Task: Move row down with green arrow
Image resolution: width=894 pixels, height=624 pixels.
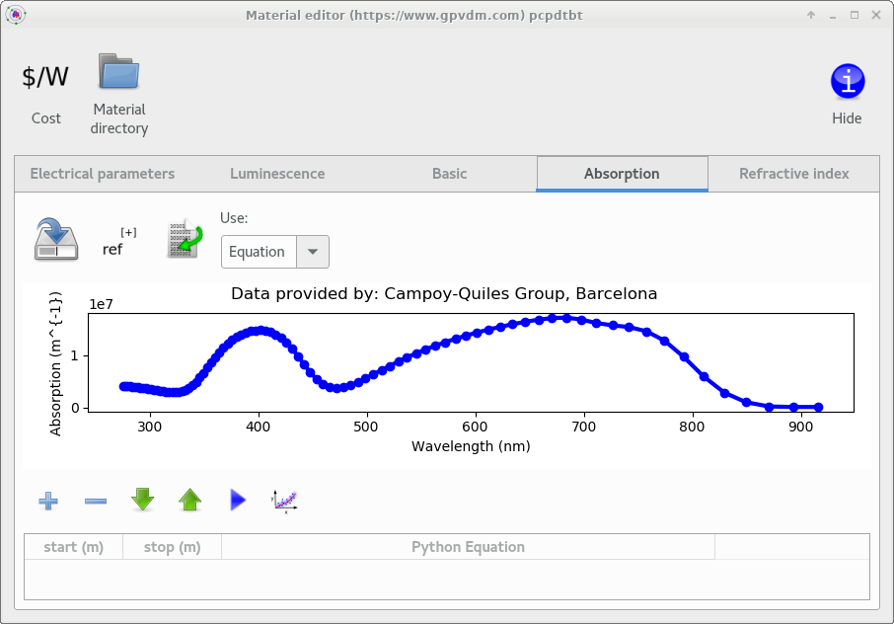Action: pos(143,500)
